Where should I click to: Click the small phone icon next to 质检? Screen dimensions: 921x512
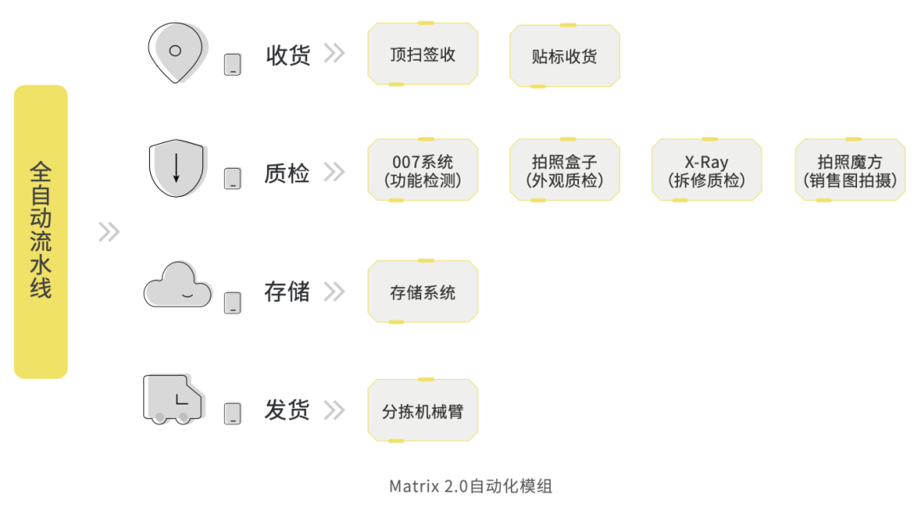[x=233, y=178]
